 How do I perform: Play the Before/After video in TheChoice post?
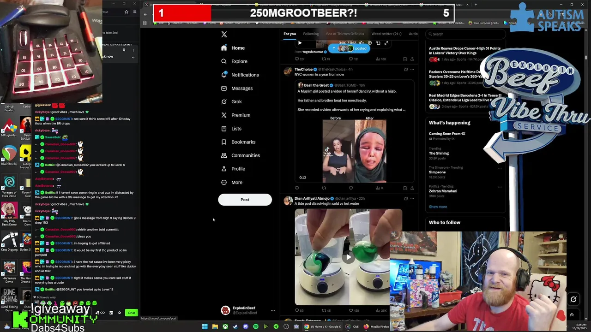(x=354, y=151)
